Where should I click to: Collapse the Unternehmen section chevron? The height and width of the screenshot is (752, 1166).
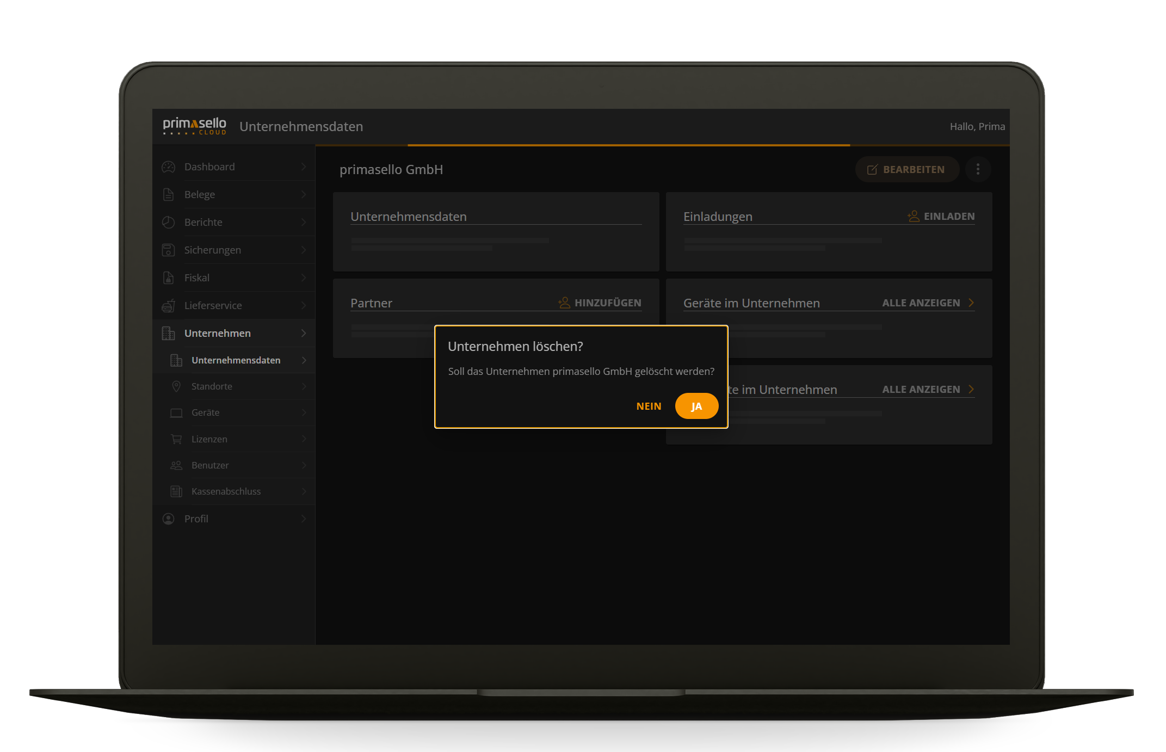pyautogui.click(x=304, y=333)
